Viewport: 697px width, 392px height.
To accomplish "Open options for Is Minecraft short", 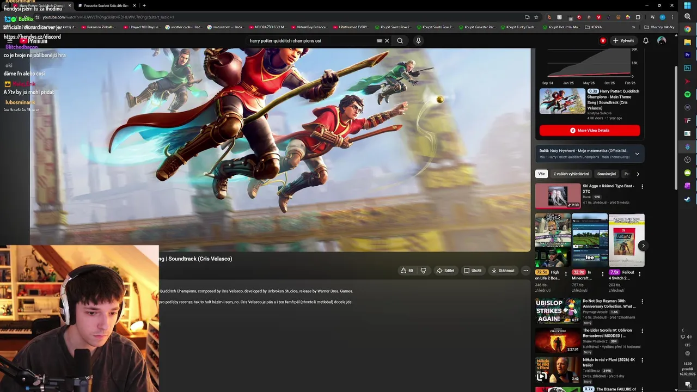I will [x=603, y=273].
